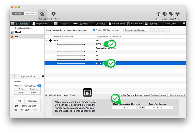Add a new application with plus button
Viewport: 196px width, 132px height.
point(12,76)
